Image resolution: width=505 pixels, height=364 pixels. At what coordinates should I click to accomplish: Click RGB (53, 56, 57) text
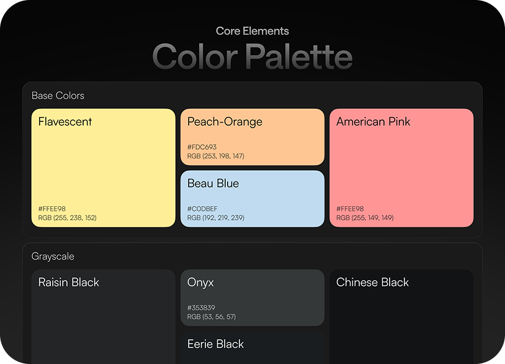(x=212, y=316)
